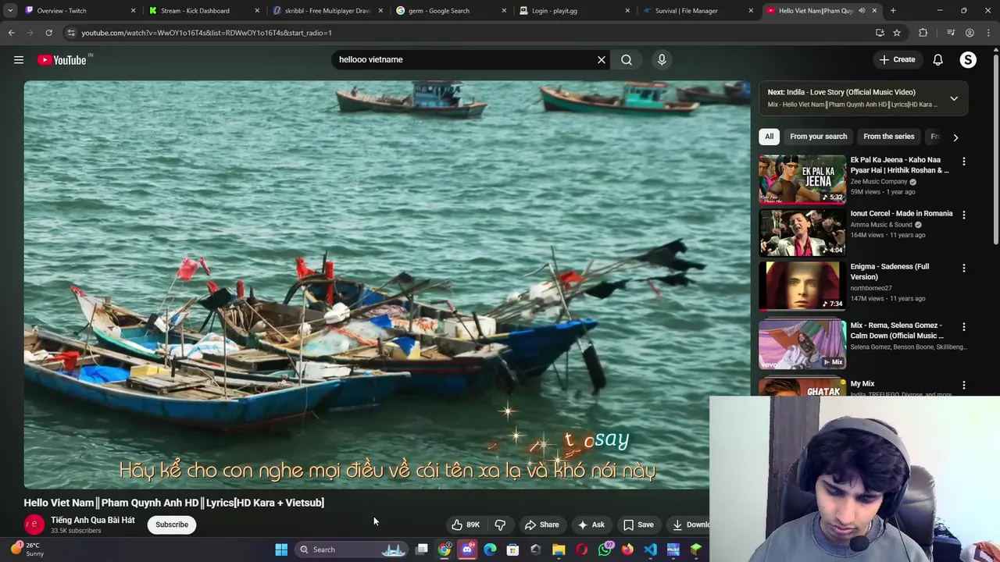
Task: Select the All filter chip
Action: 769,137
